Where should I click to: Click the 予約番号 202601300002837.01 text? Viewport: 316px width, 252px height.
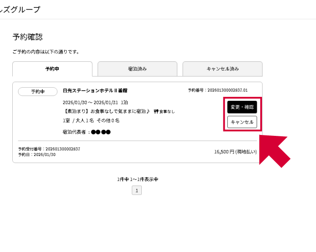(x=218, y=90)
